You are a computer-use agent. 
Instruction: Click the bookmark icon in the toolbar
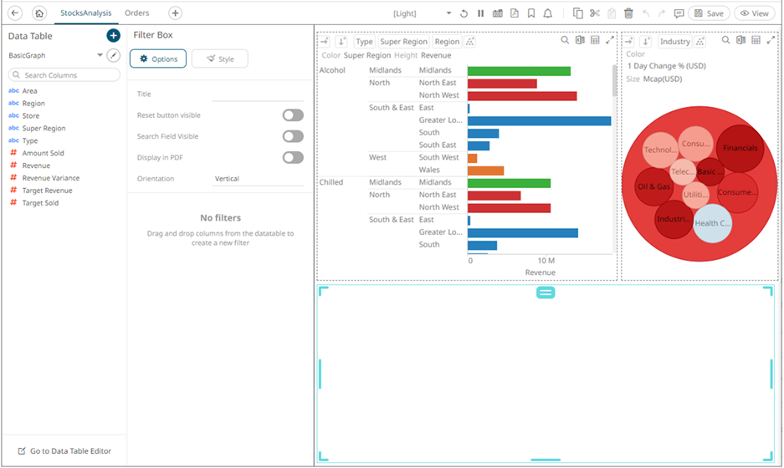(531, 13)
